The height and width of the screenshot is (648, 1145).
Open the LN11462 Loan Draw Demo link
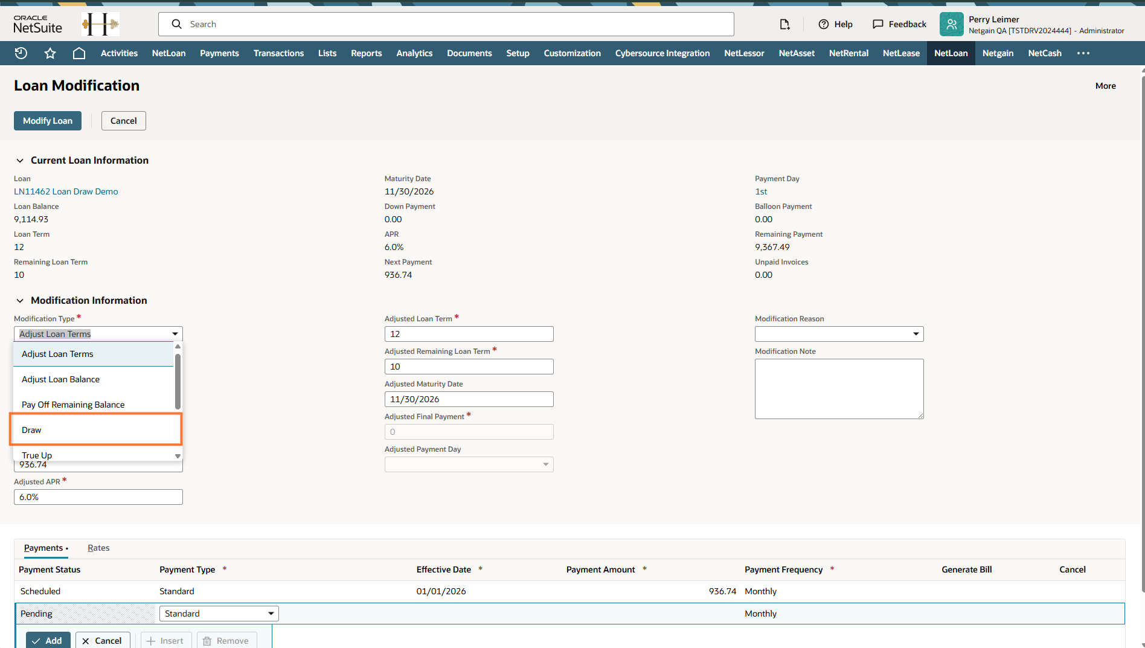[x=66, y=191]
